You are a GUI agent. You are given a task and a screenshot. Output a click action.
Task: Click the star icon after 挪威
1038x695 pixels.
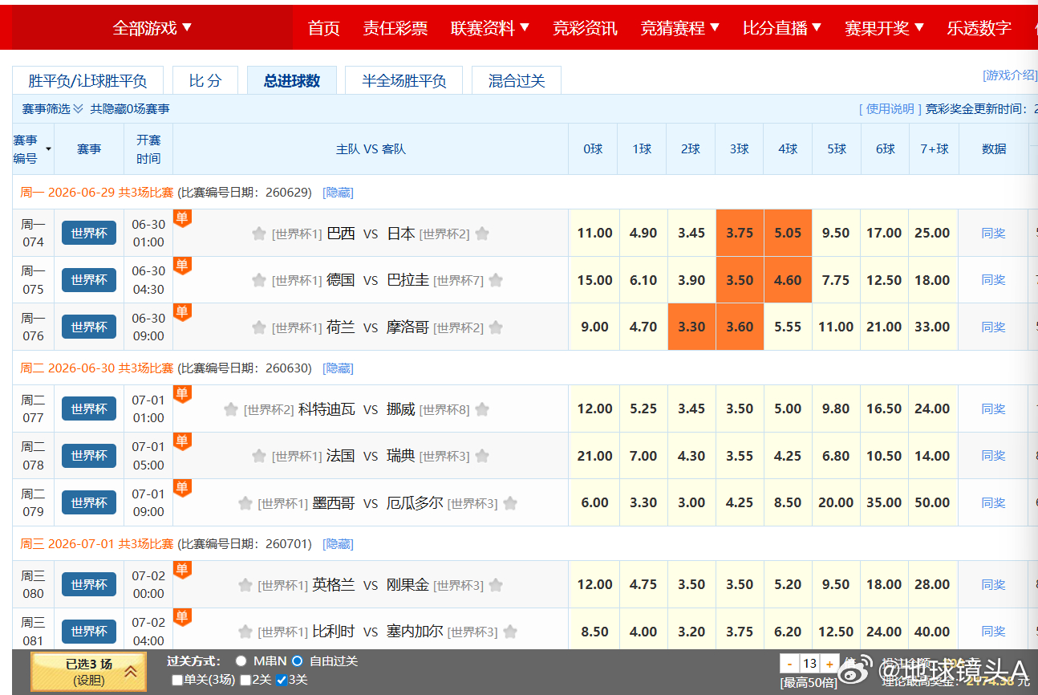(482, 409)
